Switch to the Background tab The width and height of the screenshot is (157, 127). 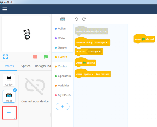(x=43, y=66)
